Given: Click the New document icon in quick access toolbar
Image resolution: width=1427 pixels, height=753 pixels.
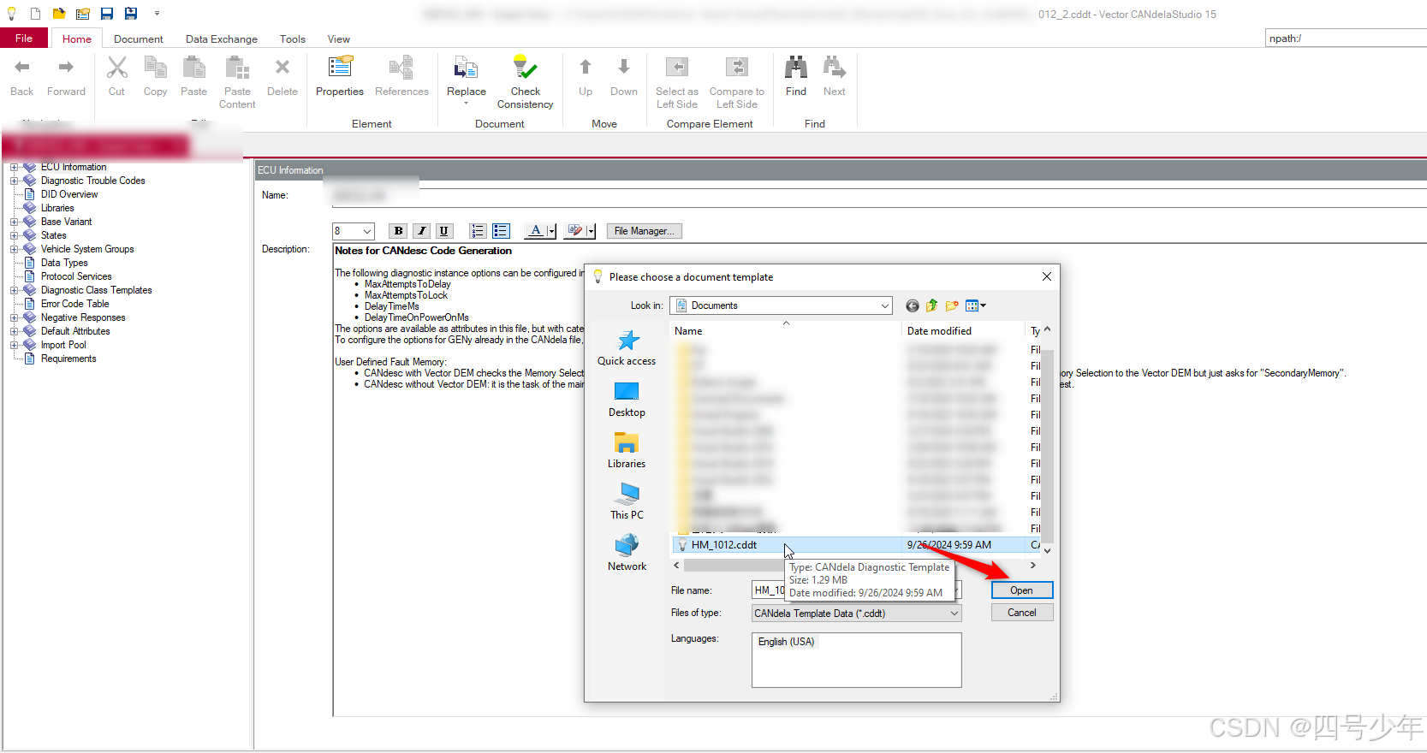Looking at the screenshot, I should (x=35, y=14).
